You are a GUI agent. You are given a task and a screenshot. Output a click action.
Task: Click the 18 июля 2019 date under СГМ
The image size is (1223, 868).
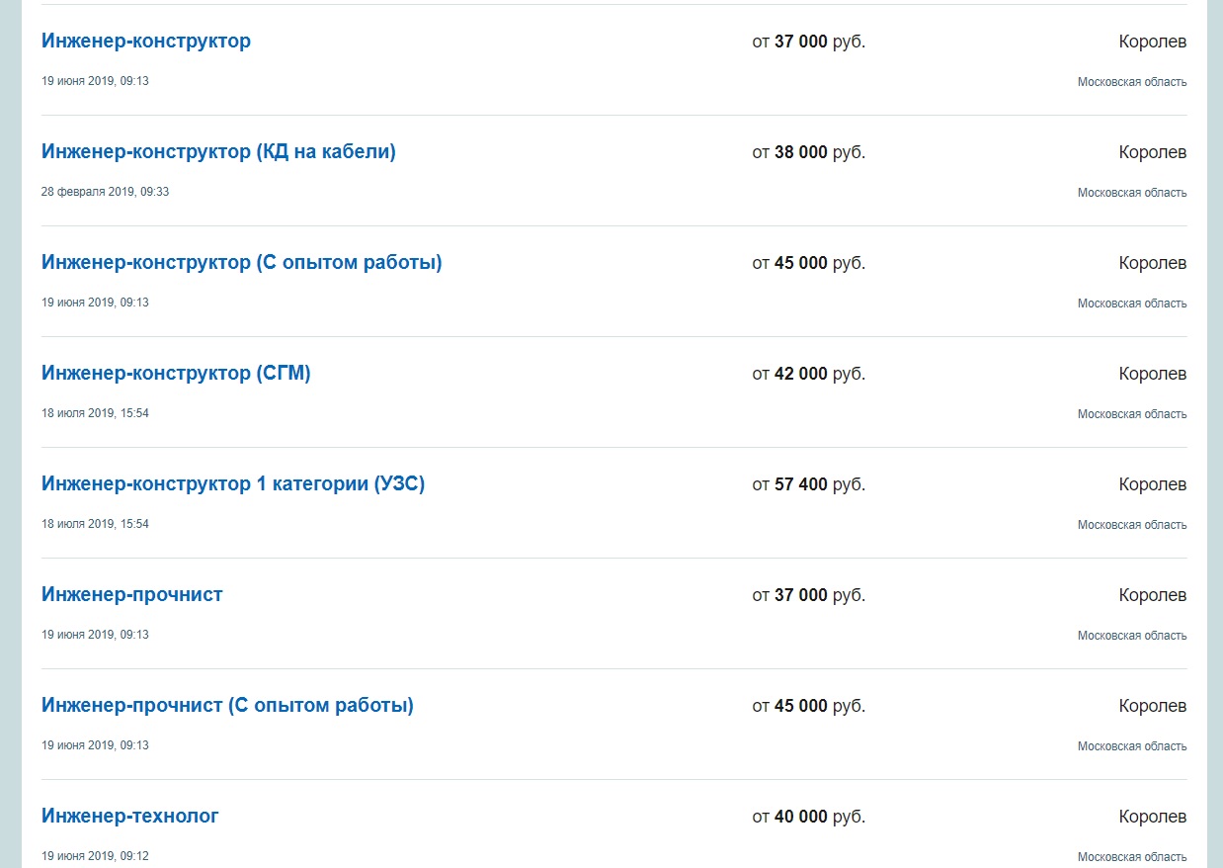[95, 413]
